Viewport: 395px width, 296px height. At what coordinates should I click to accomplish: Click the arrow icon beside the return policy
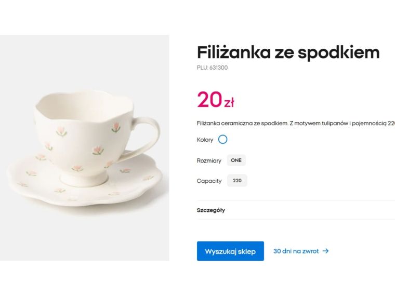pyautogui.click(x=326, y=251)
